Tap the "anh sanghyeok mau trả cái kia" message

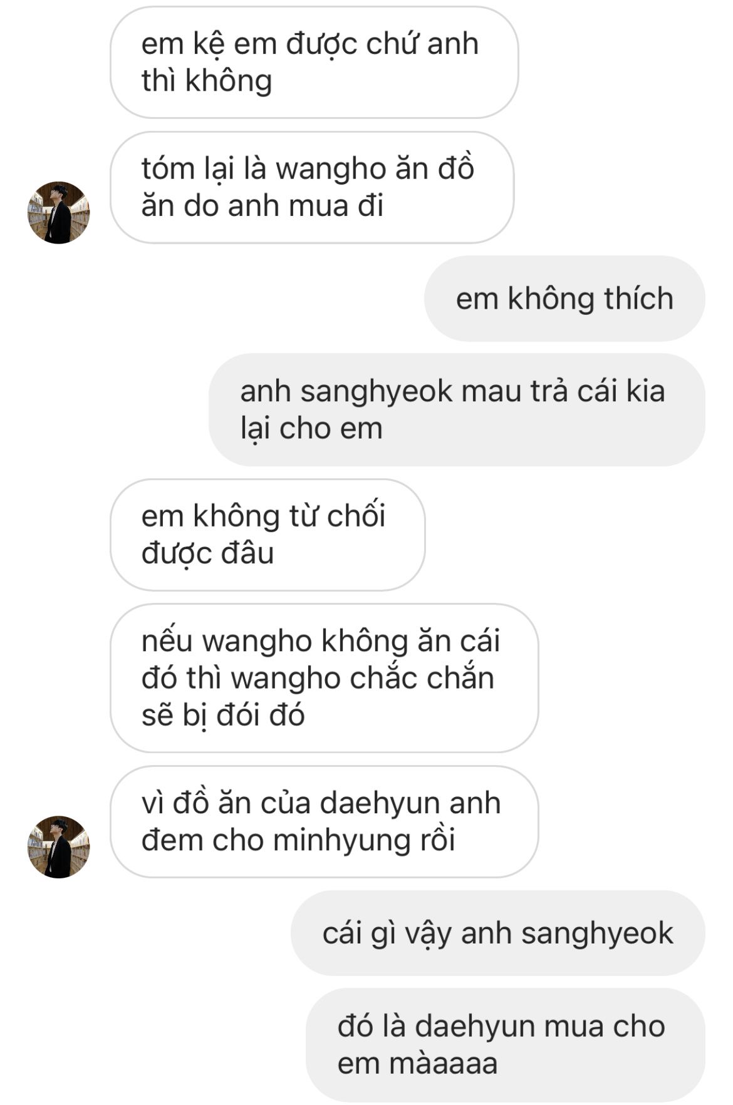(457, 409)
